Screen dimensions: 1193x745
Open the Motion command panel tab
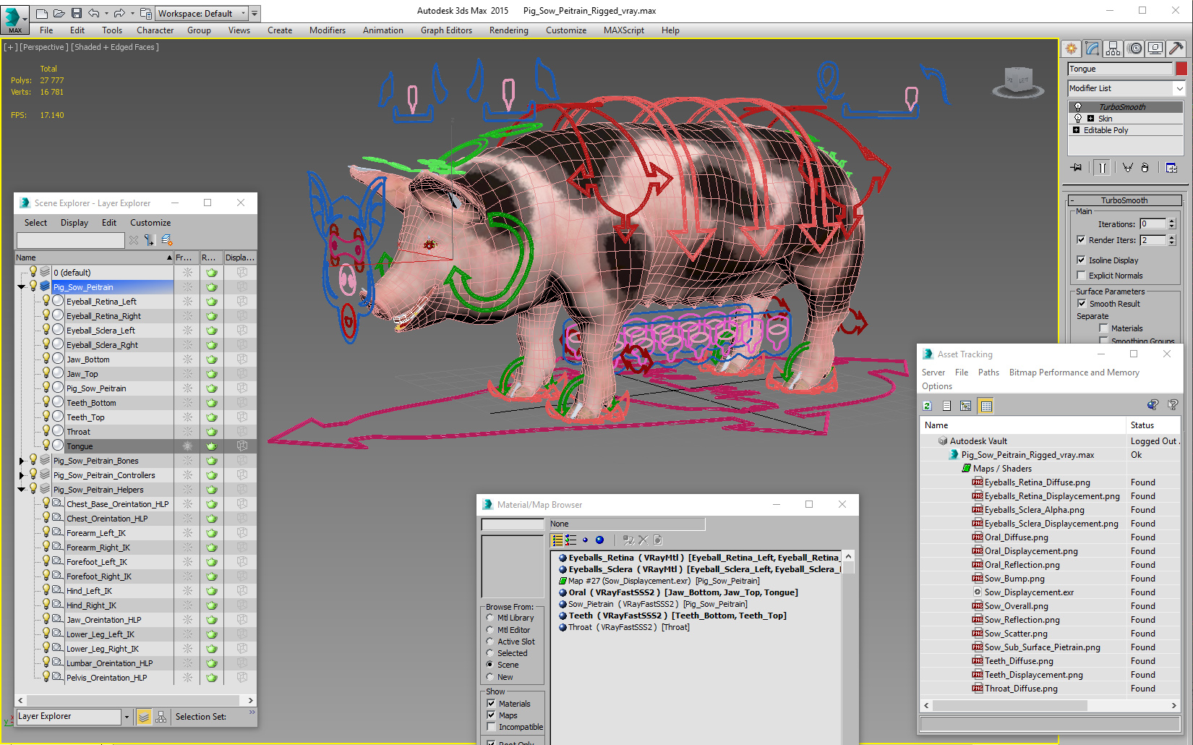coord(1134,48)
